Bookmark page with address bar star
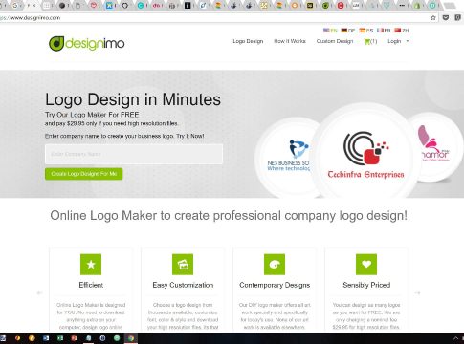 coord(433,18)
